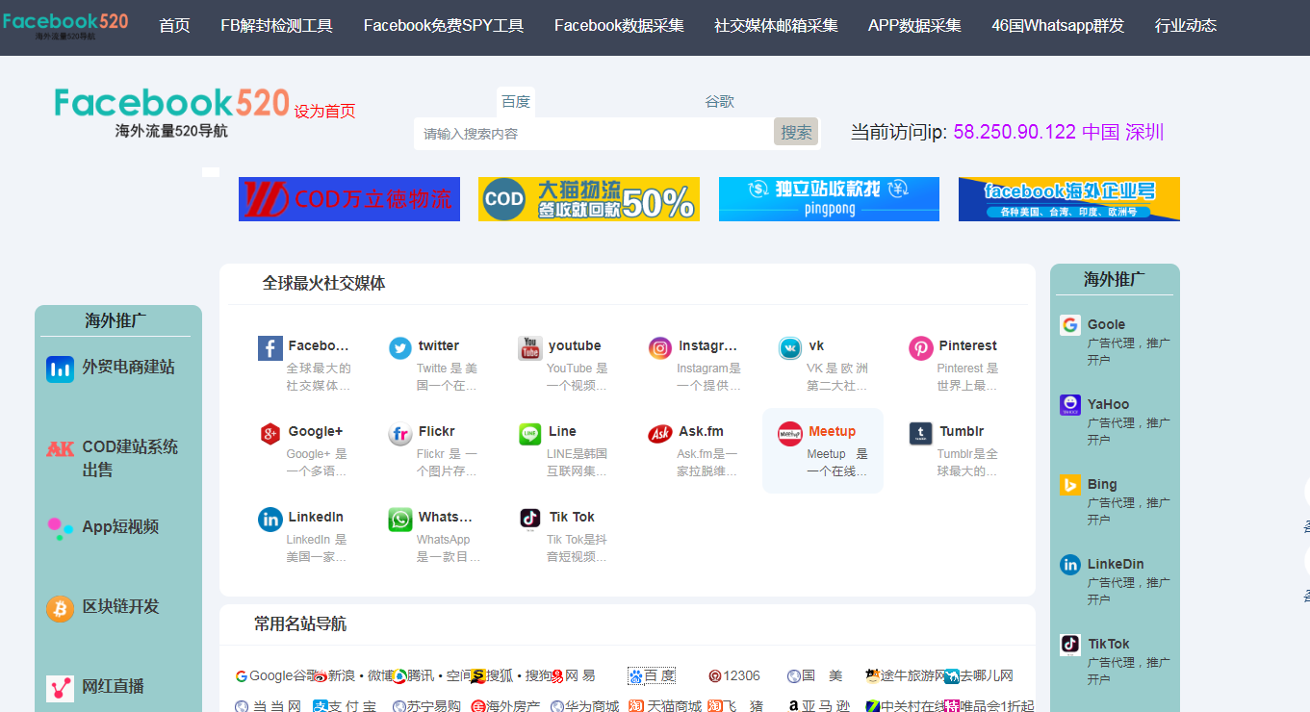This screenshot has width=1310, height=712.
Task: Click the Tumblr icon
Action: pyautogui.click(x=921, y=434)
